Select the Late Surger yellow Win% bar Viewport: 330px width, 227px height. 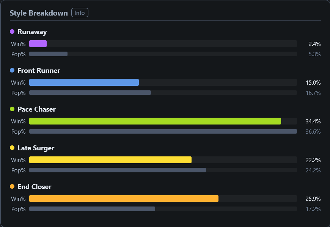tap(110, 160)
